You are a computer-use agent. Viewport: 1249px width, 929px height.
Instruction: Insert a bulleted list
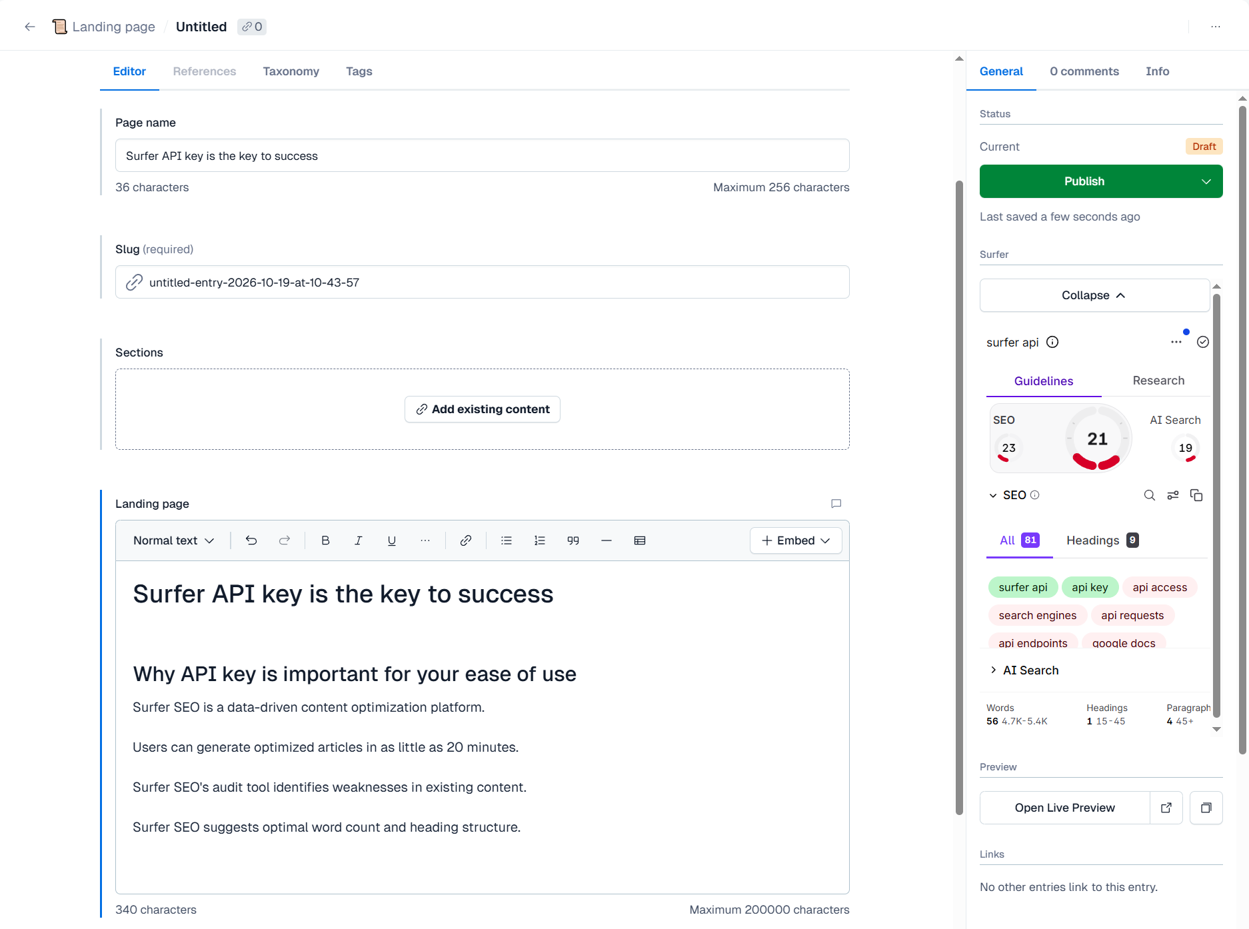click(507, 540)
